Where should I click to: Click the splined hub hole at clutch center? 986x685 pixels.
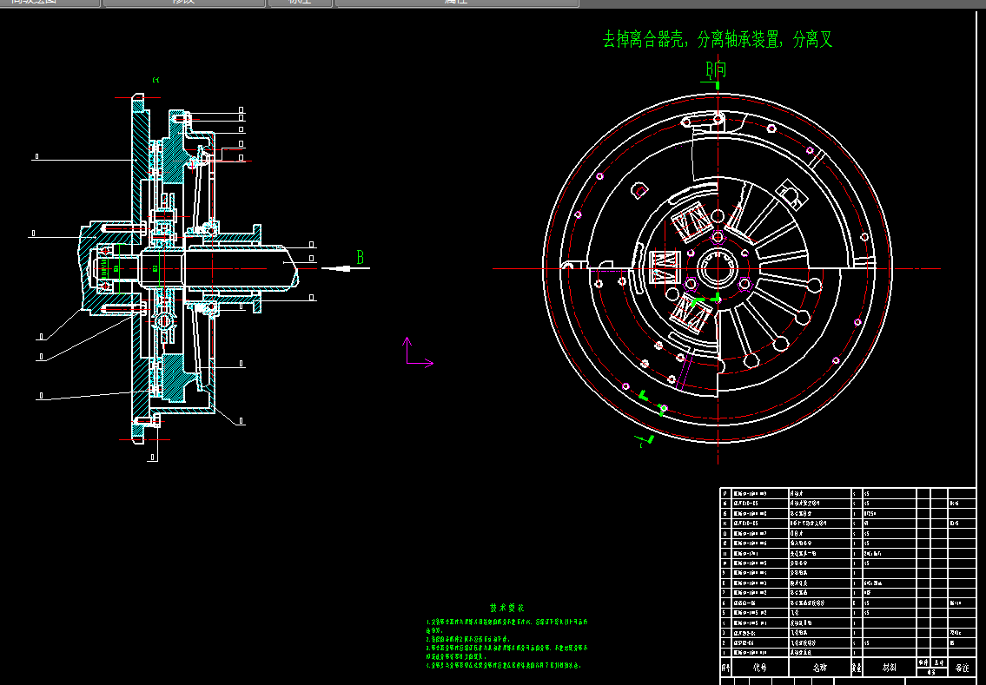(x=717, y=267)
